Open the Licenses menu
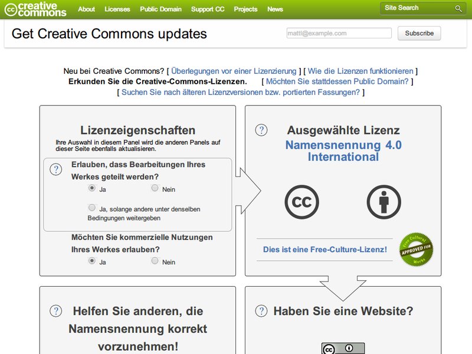472x354 pixels. point(117,9)
